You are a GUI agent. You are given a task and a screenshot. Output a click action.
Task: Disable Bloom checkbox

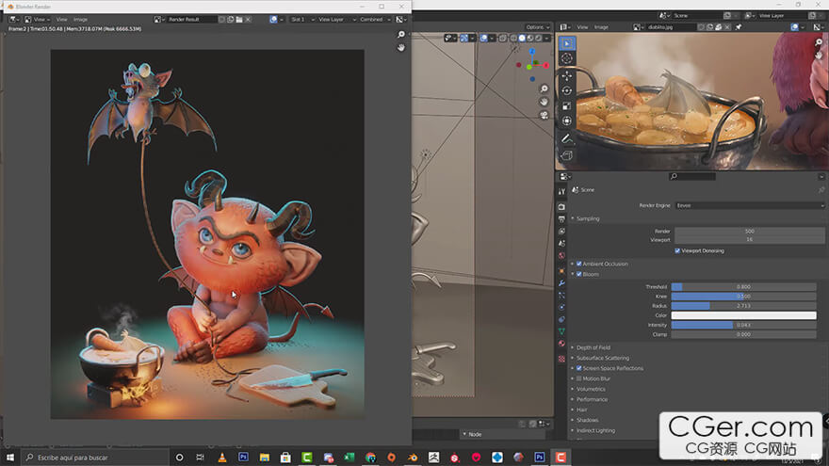click(579, 274)
